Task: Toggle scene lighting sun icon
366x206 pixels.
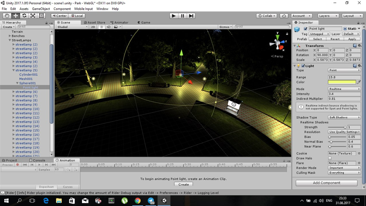Action: (x=102, y=27)
